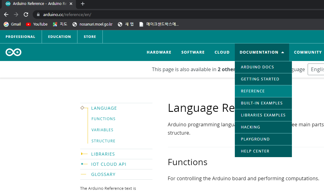The height and width of the screenshot is (191, 324).
Task: Collapse the Language tree diamond icon
Action: pos(82,108)
